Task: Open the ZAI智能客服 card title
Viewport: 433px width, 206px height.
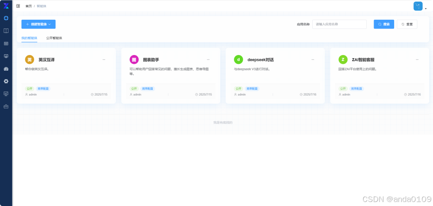Action: [363, 60]
